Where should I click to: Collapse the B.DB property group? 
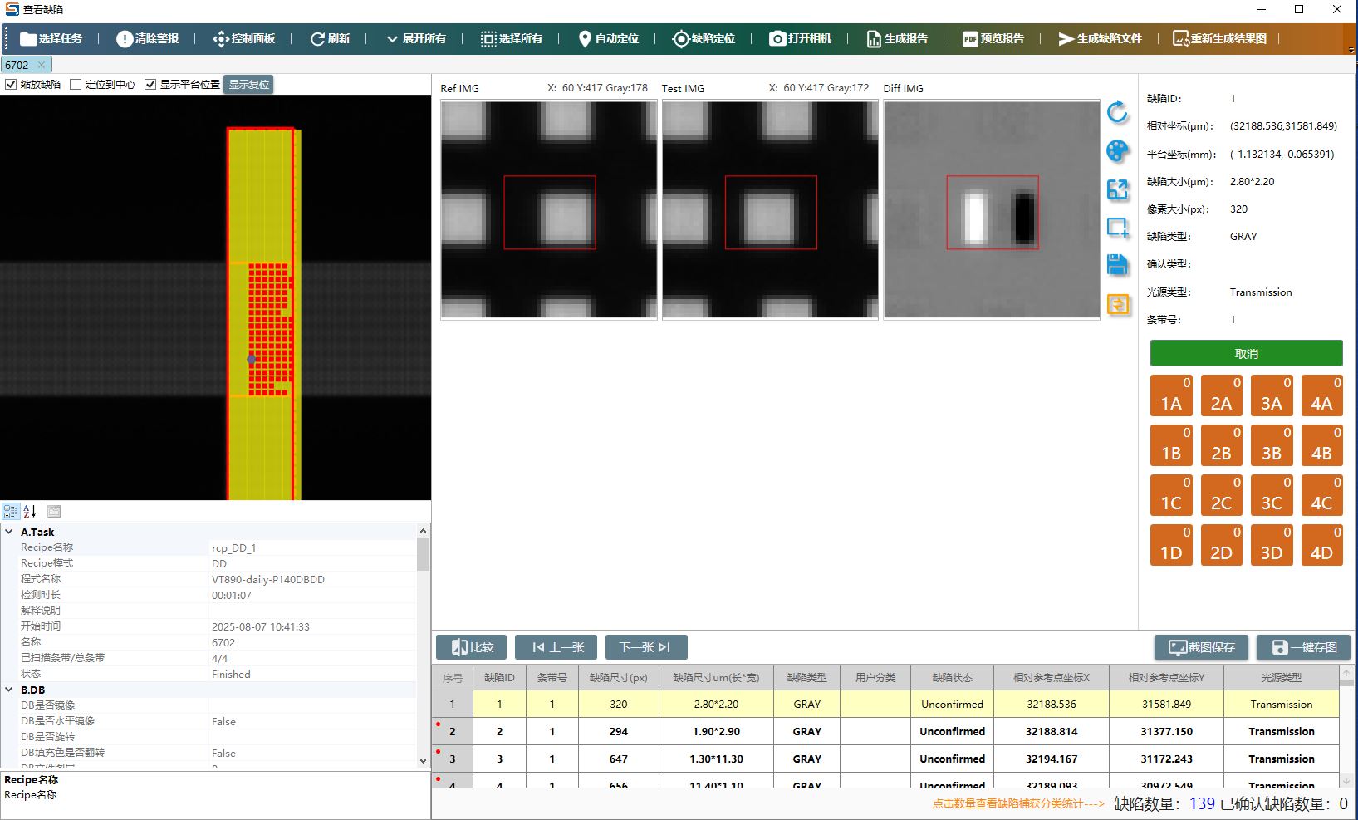[x=9, y=690]
